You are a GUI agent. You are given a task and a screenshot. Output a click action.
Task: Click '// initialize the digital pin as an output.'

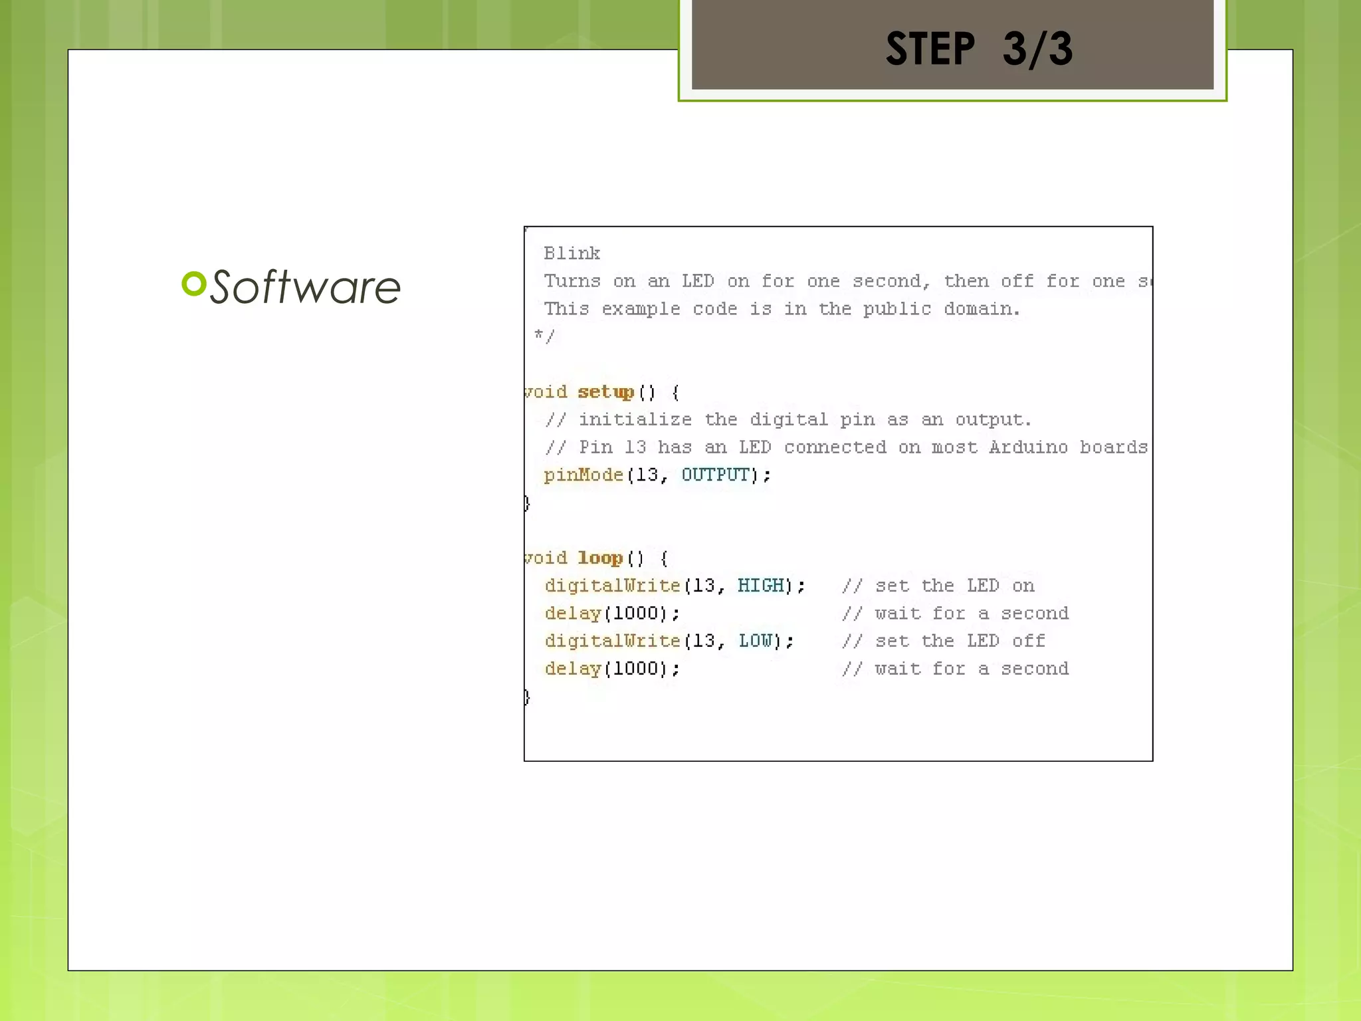coord(788,419)
